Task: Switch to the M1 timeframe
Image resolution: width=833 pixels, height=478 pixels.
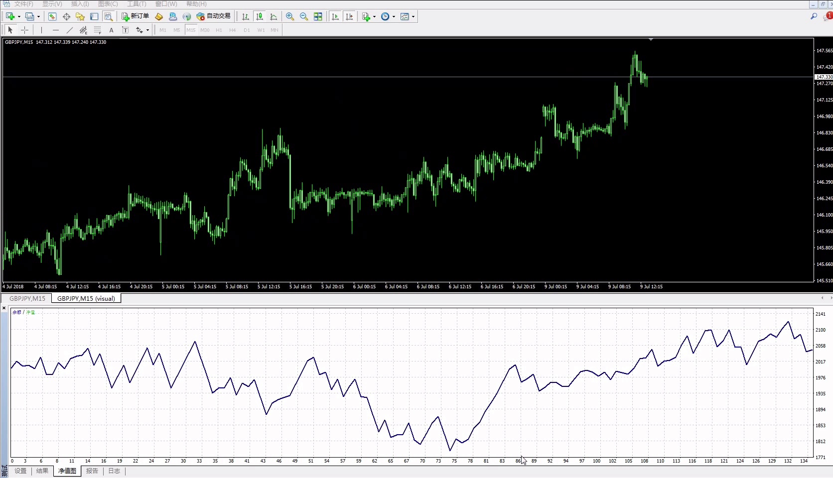Action: coord(163,30)
